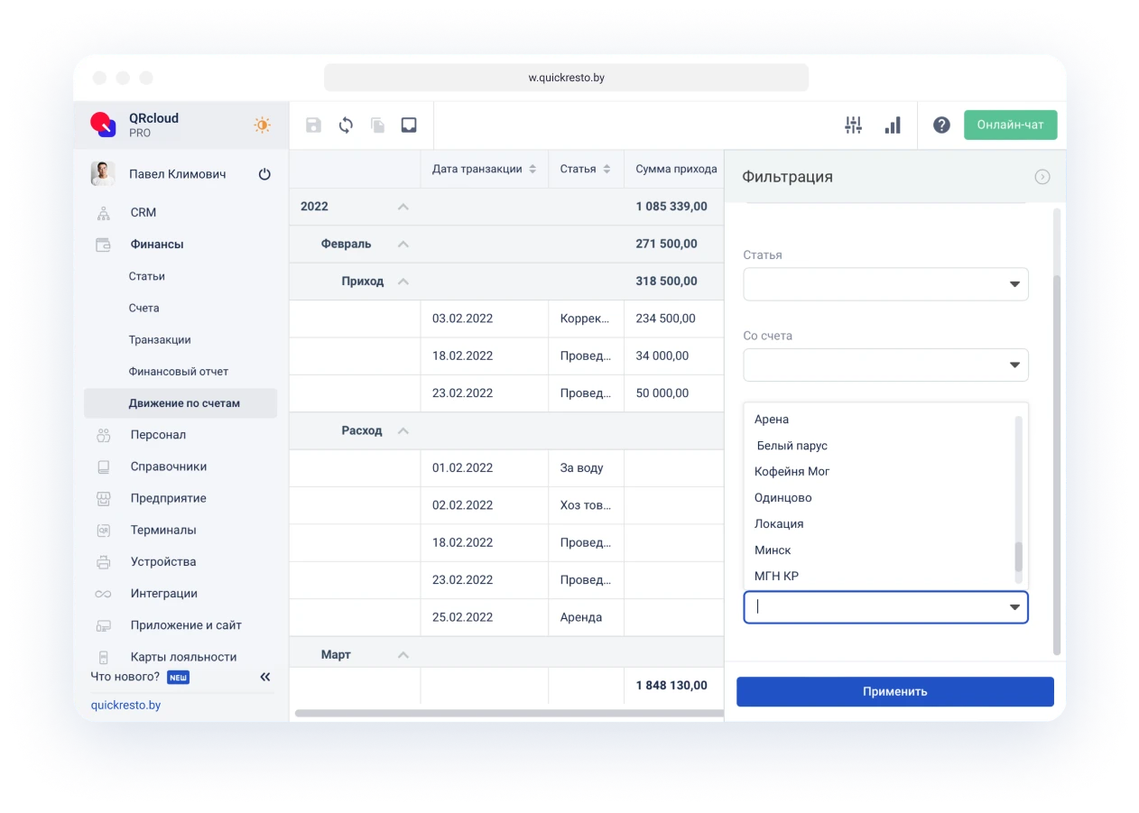Collapse the sidebar with double chevron
The image size is (1139, 813).
pos(265,677)
